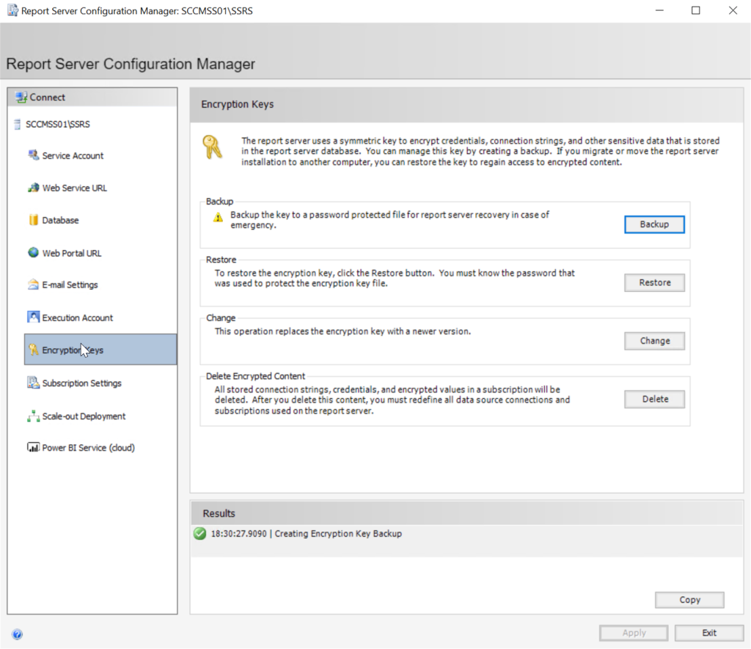Click the E-mail Settings envelope icon
This screenshot has height=649, width=751.
[x=33, y=285]
